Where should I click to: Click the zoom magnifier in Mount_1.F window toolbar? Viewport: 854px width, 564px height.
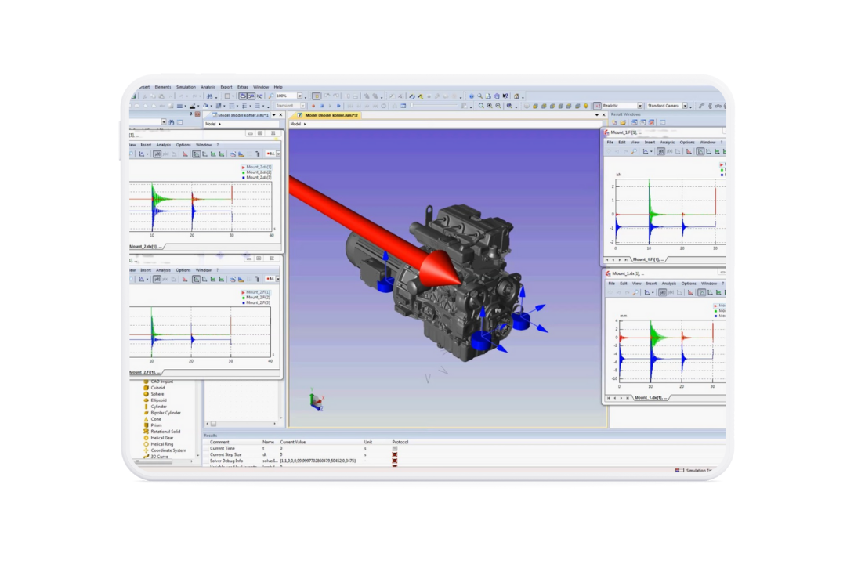click(634, 151)
